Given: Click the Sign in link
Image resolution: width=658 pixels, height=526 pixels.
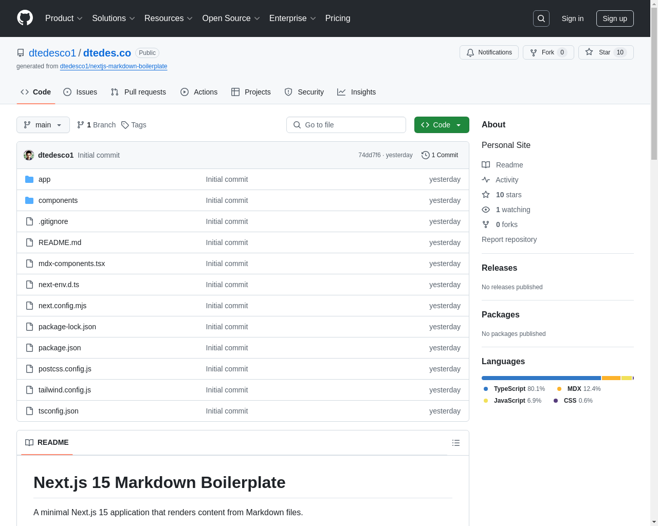Looking at the screenshot, I should (x=573, y=18).
